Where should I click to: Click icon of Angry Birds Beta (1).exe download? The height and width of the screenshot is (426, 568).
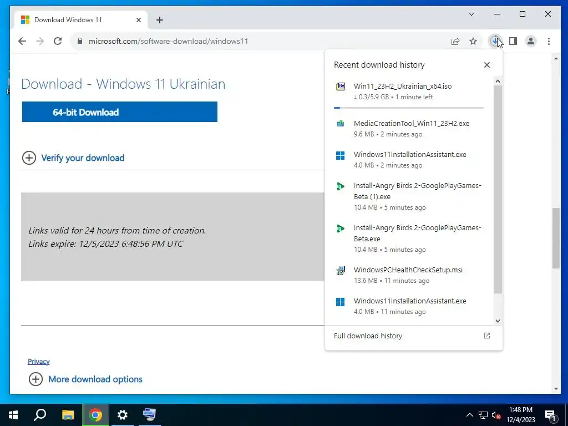click(340, 186)
